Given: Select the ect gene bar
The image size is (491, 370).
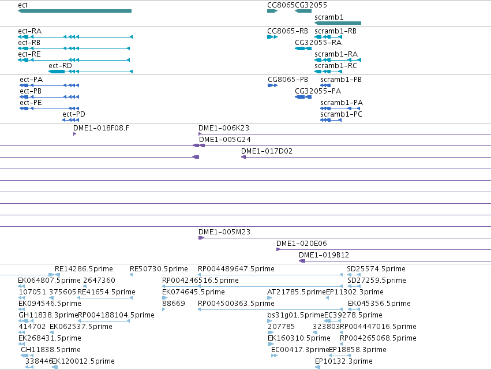Looking at the screenshot, I should coord(75,11).
